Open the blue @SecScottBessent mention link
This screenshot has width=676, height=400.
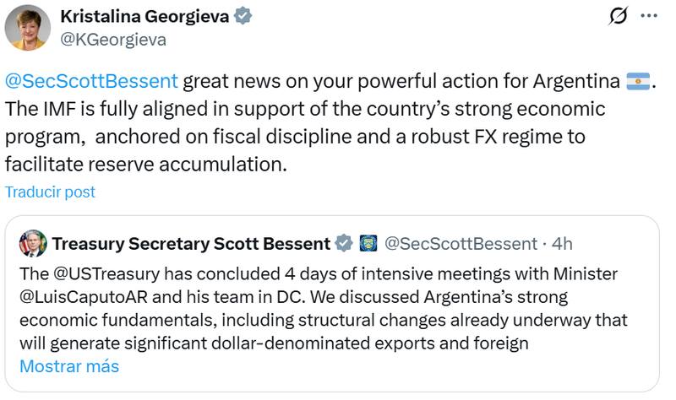(91, 82)
